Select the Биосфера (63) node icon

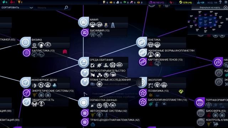click(201, 113)
